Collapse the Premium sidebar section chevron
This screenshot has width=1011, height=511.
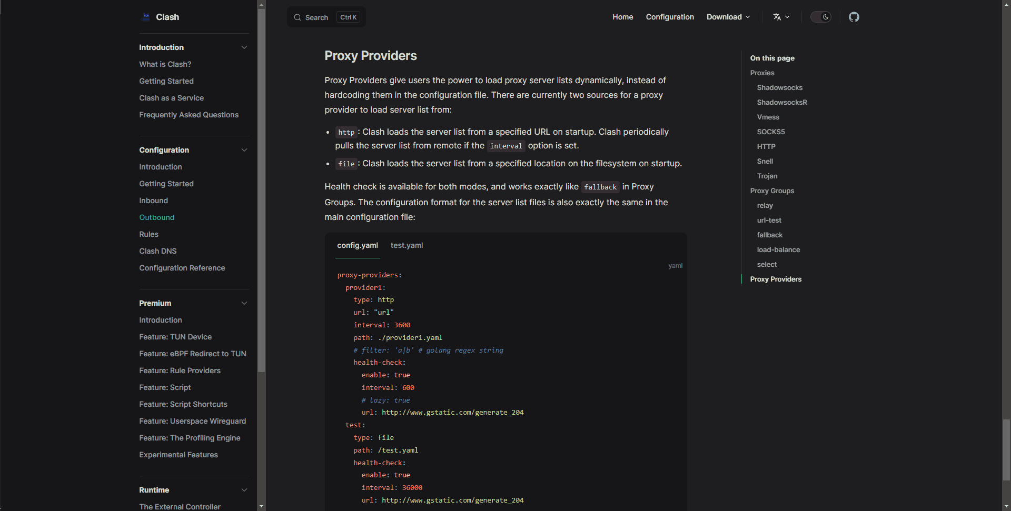tap(244, 303)
